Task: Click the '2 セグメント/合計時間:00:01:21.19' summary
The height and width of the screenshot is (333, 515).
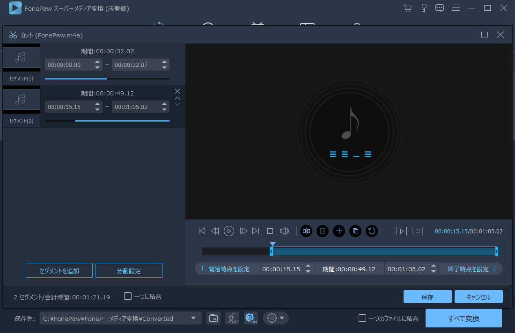Action: [62, 297]
